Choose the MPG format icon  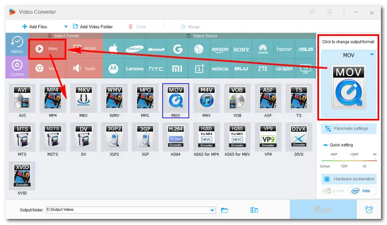(x=145, y=98)
